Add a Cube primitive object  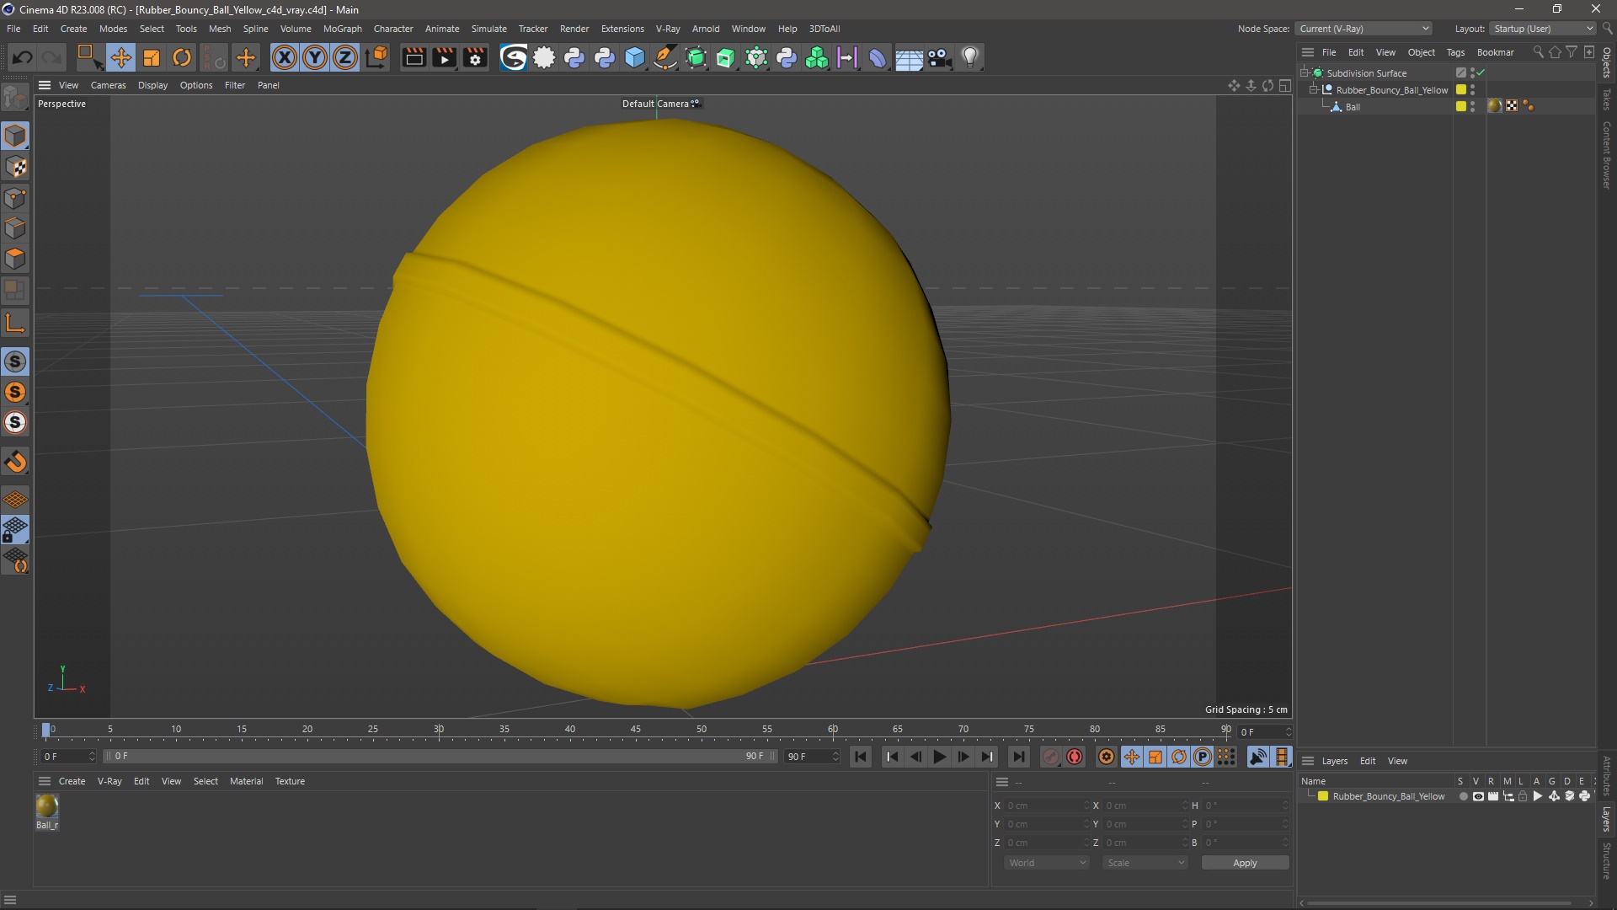pos(635,57)
